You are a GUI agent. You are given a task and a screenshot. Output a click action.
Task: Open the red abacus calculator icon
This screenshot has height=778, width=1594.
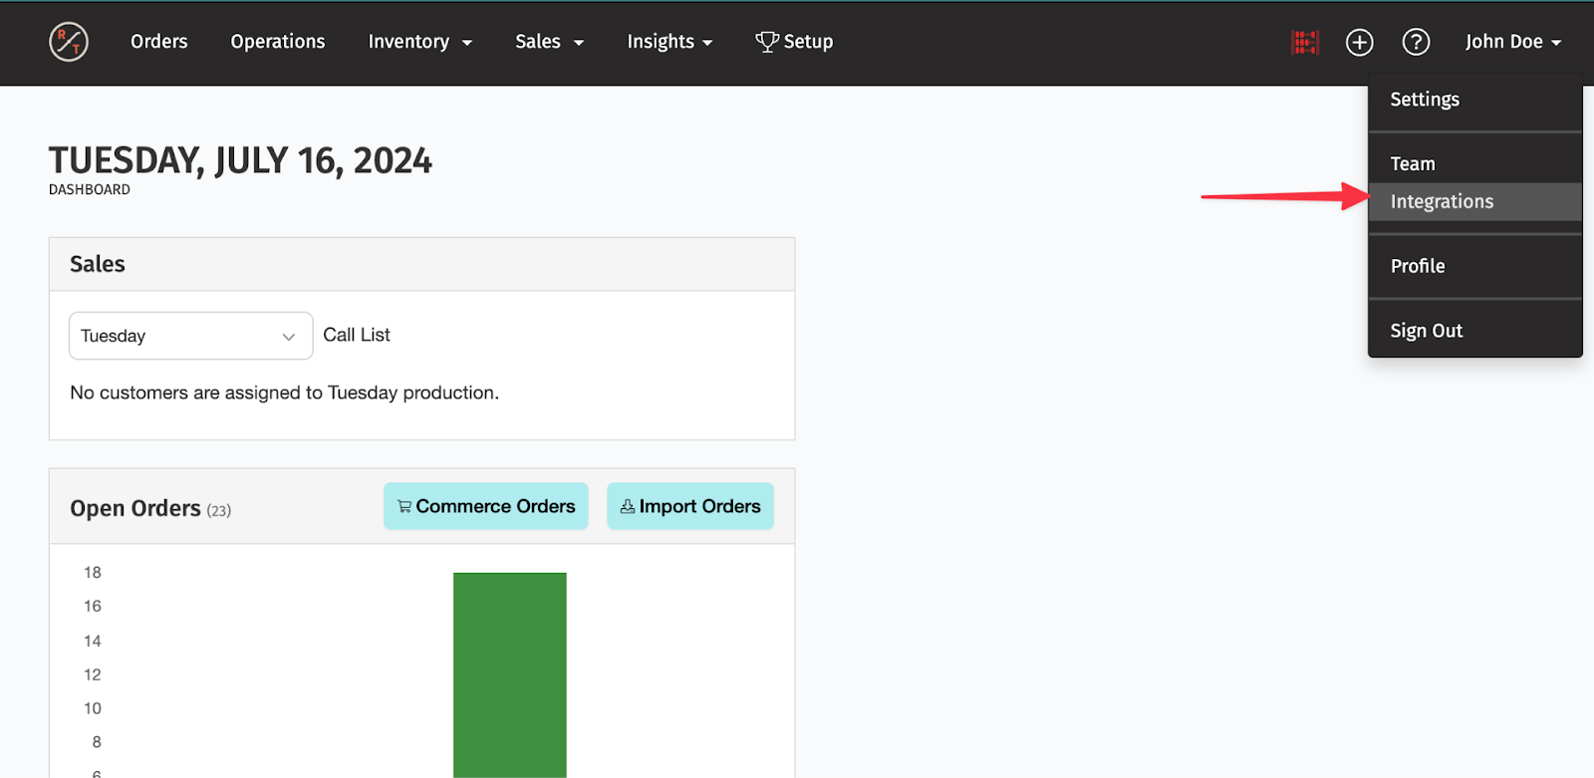(1305, 42)
